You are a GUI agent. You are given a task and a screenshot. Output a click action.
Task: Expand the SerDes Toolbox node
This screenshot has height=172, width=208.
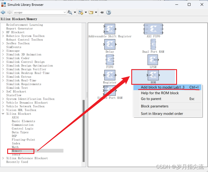pyautogui.click(x=3, y=43)
